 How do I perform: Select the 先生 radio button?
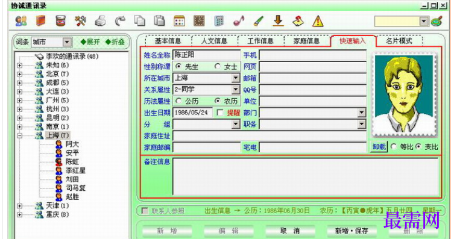click(x=178, y=66)
